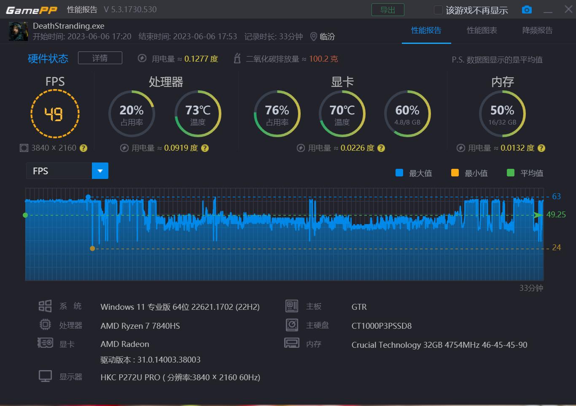This screenshot has height=406, width=576.
Task: Open hardware 详情 details
Action: [x=100, y=58]
